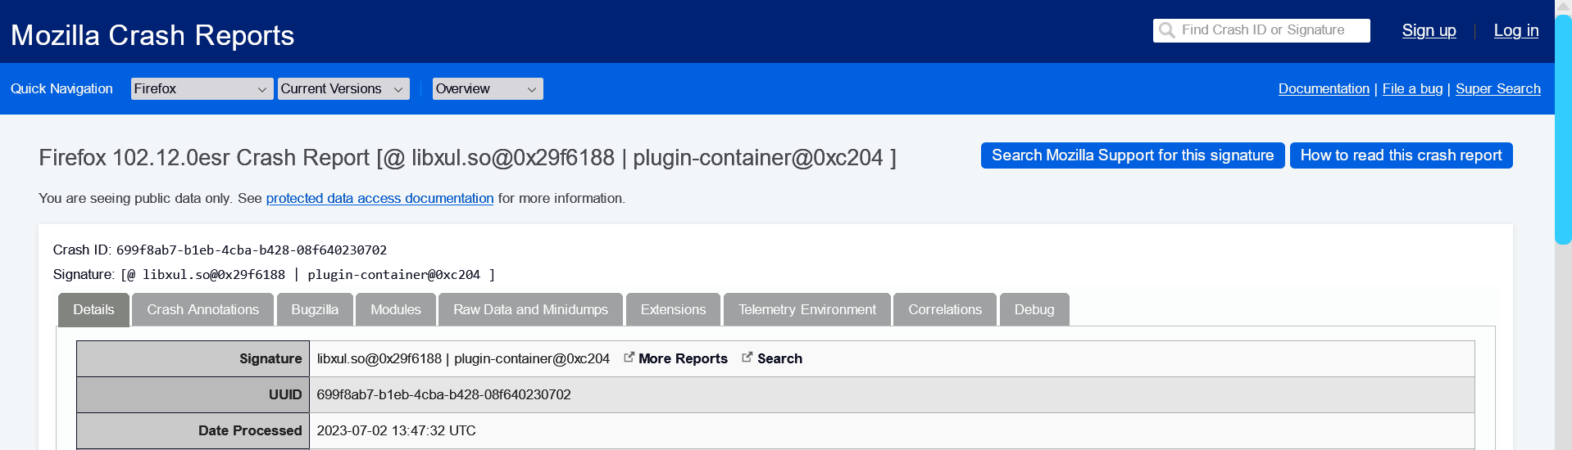Viewport: 1572px width, 450px height.
Task: Switch to the Crash Annotations tab
Action: click(x=202, y=309)
